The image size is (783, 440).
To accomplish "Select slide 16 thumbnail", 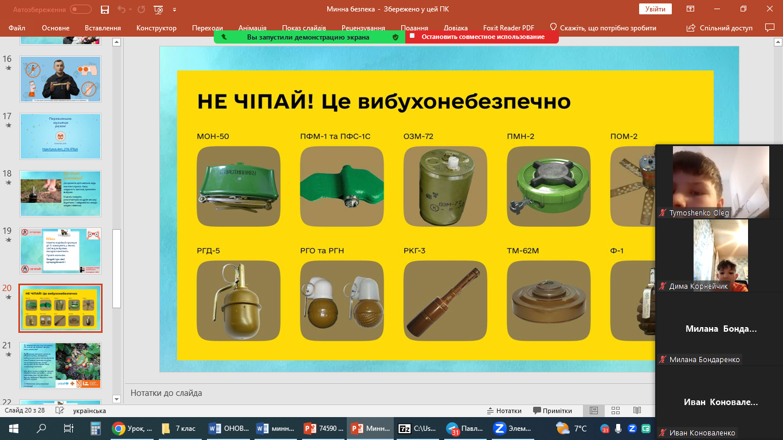I will (x=60, y=78).
